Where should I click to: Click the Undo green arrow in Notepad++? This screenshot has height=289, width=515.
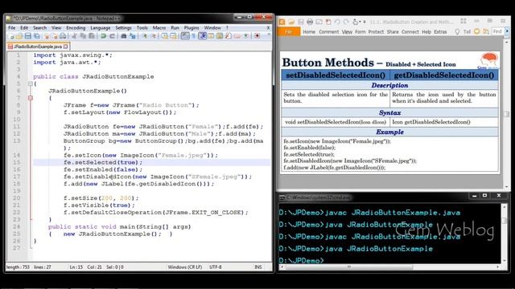click(x=104, y=36)
